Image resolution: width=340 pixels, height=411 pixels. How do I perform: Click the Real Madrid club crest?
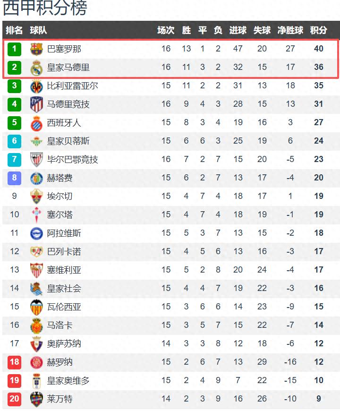click(x=36, y=67)
